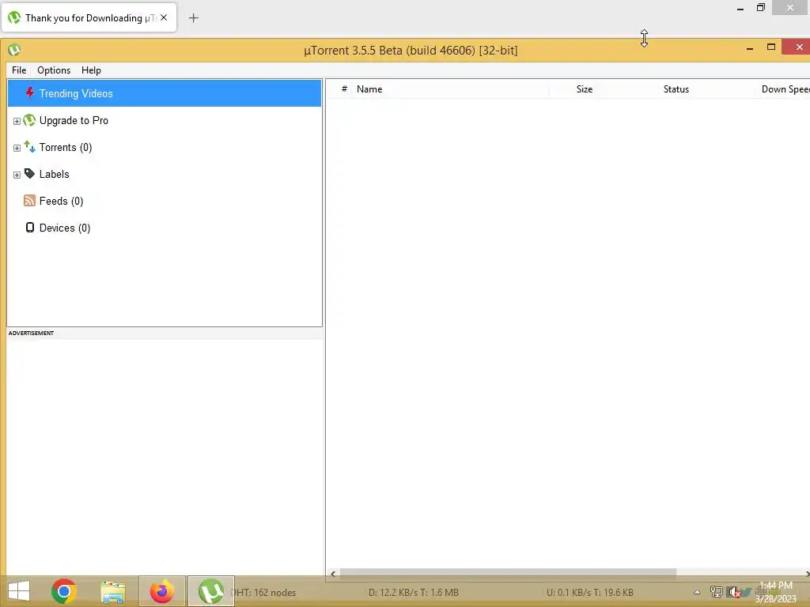
Task: Sort by the Size column header
Action: click(x=585, y=89)
